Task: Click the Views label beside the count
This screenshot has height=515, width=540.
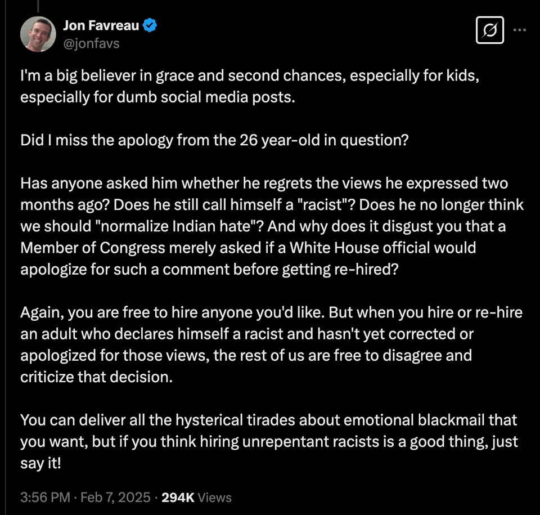Action: 214,497
